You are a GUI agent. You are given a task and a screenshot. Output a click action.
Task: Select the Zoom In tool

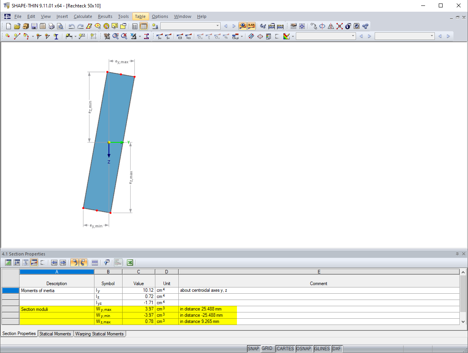tap(115, 36)
